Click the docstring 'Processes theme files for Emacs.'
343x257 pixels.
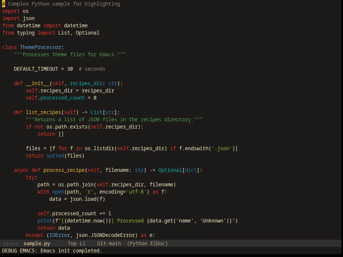pyautogui.click(x=70, y=54)
